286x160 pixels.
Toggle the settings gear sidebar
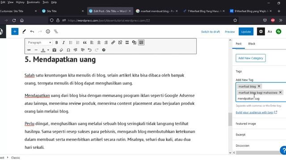(261, 32)
